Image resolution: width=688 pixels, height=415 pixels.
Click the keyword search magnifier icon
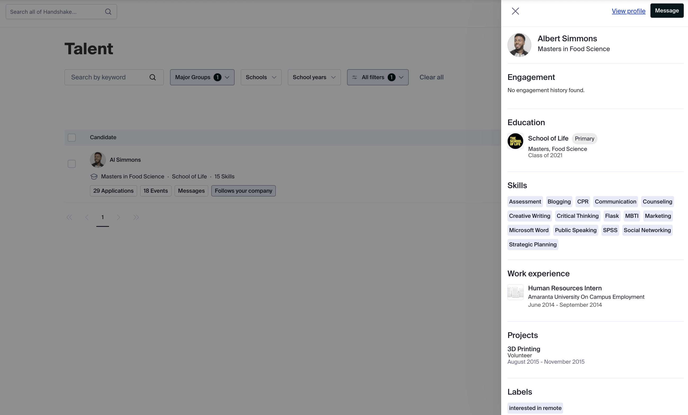pyautogui.click(x=152, y=77)
